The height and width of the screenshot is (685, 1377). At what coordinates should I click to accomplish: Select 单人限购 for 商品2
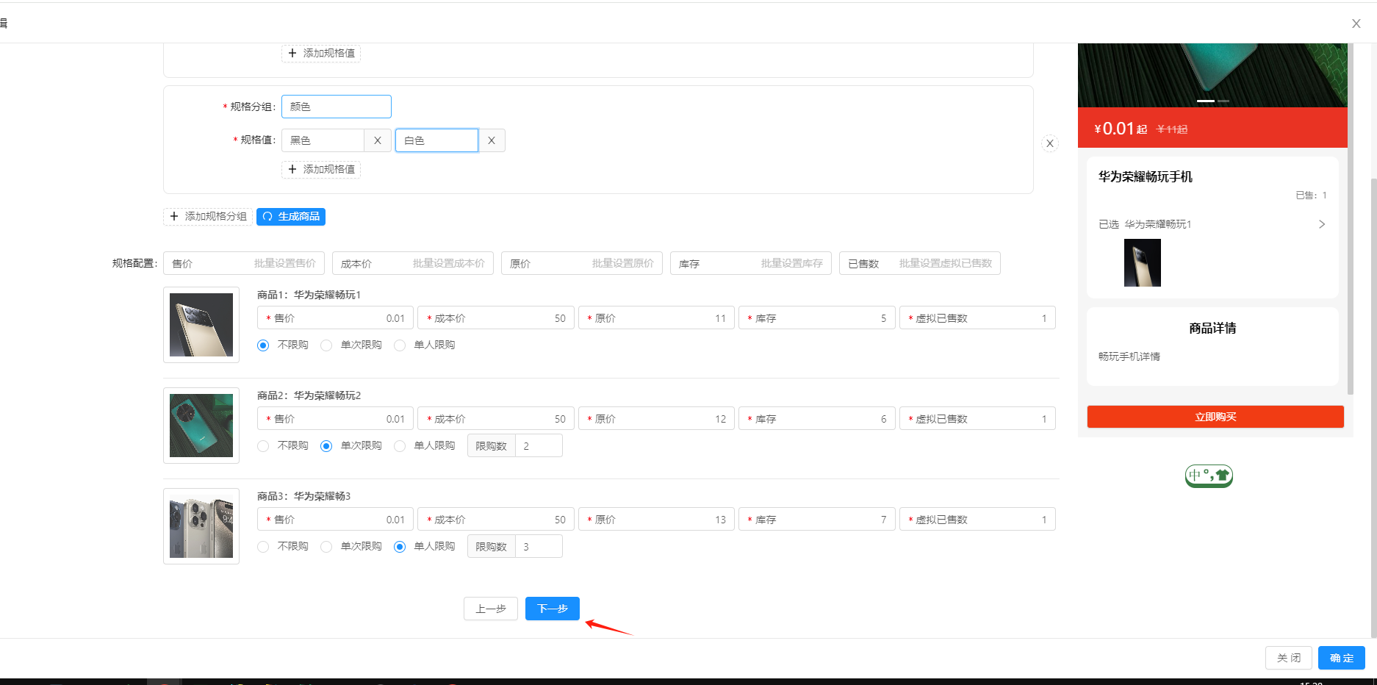pos(400,446)
